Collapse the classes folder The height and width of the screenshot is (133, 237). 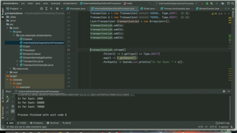coord(7,80)
